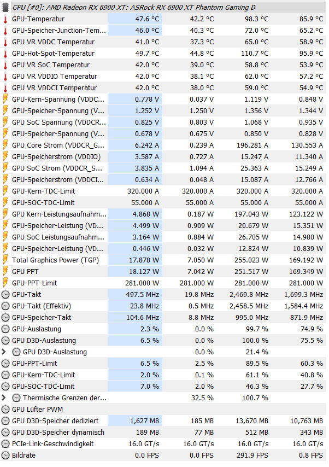This screenshot has width=329, height=467.
Task: Select the GPU Lüfter PWM row label
Action: click(x=37, y=410)
